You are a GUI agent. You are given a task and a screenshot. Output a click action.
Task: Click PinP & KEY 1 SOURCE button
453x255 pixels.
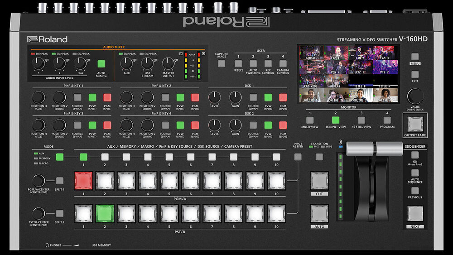[x=77, y=97]
